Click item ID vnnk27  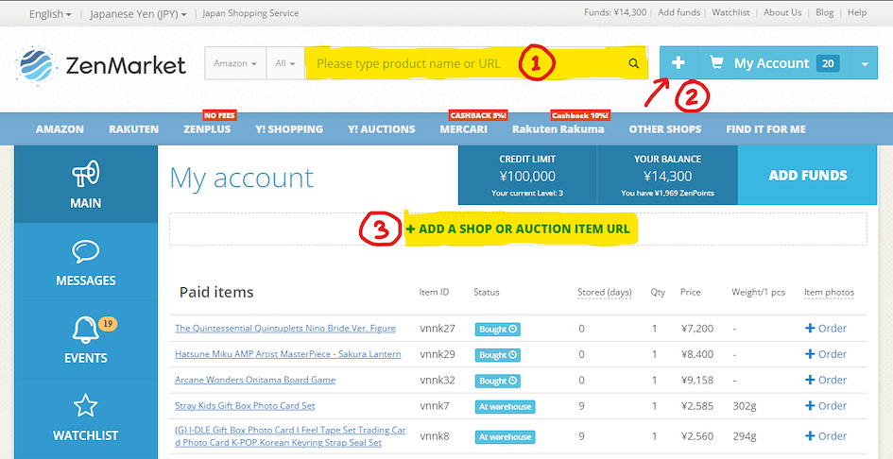tap(438, 329)
